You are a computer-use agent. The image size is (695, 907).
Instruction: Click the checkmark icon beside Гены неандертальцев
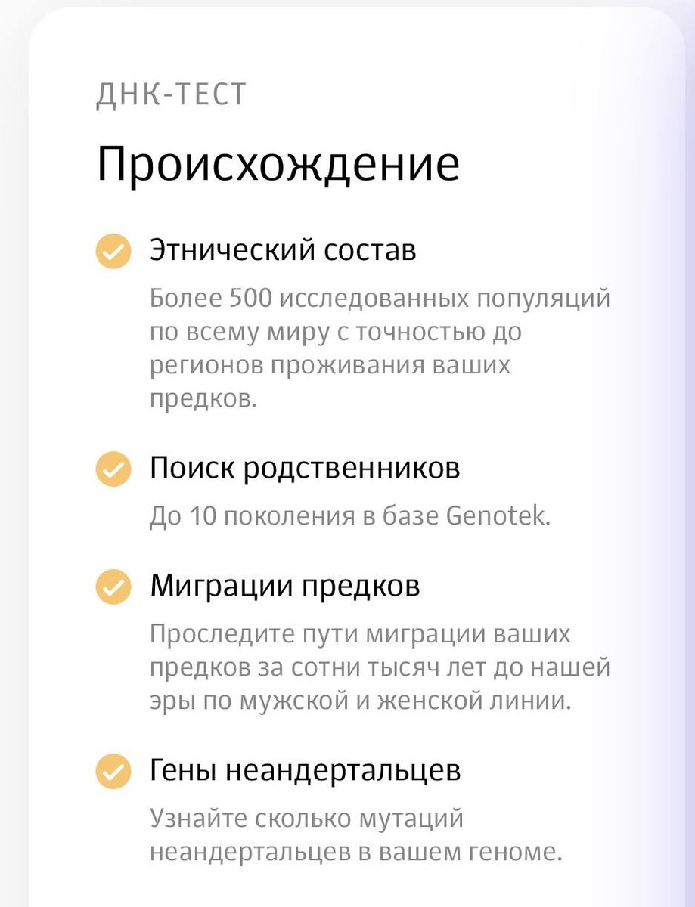point(112,769)
